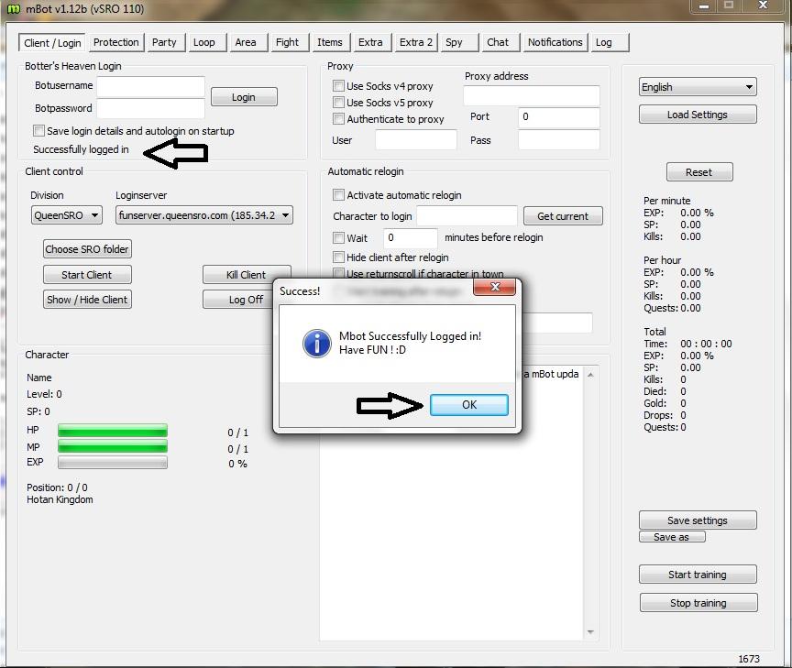
Task: Click Choose SRO folder button
Action: (87, 249)
